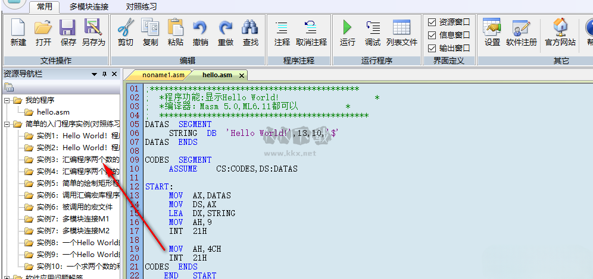
Task: Switch to the 多模块连接 ribbon tab
Action: pyautogui.click(x=89, y=7)
